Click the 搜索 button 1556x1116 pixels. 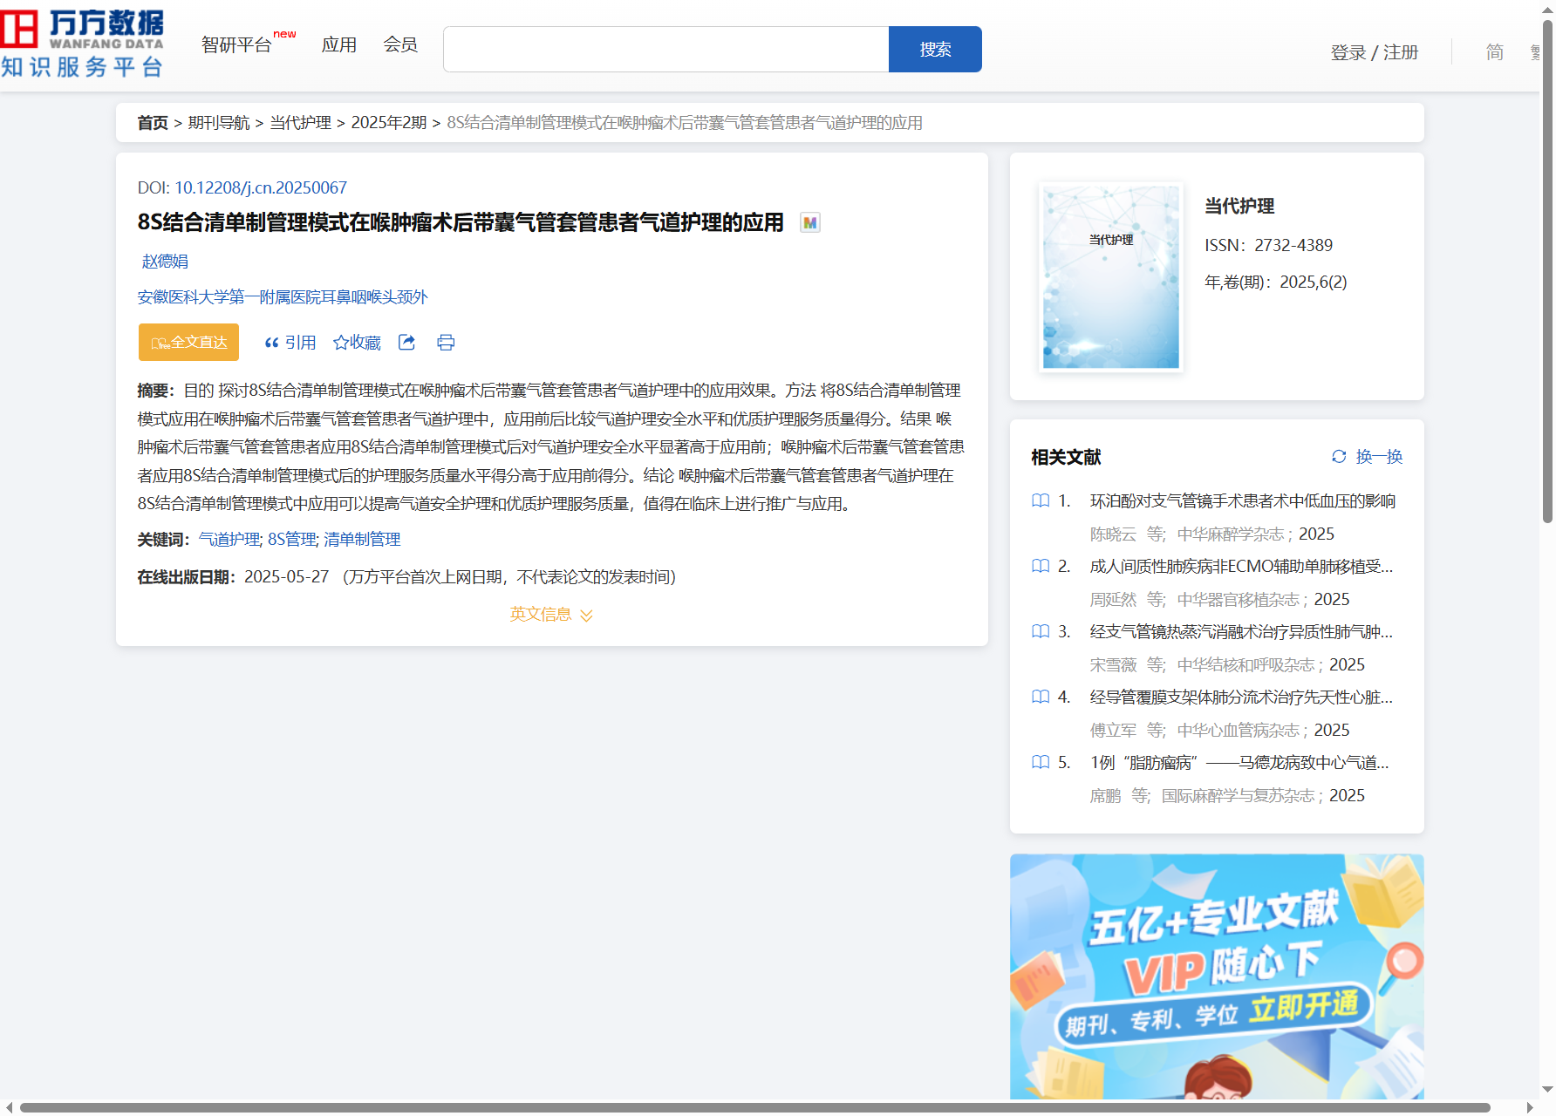click(935, 49)
